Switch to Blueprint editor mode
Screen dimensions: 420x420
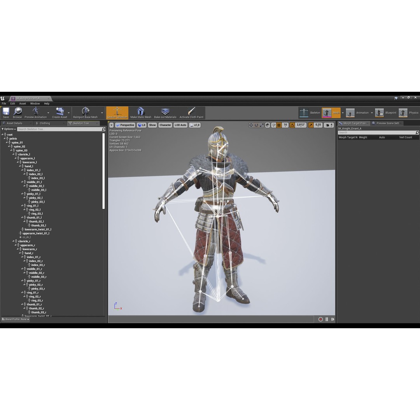[385, 113]
